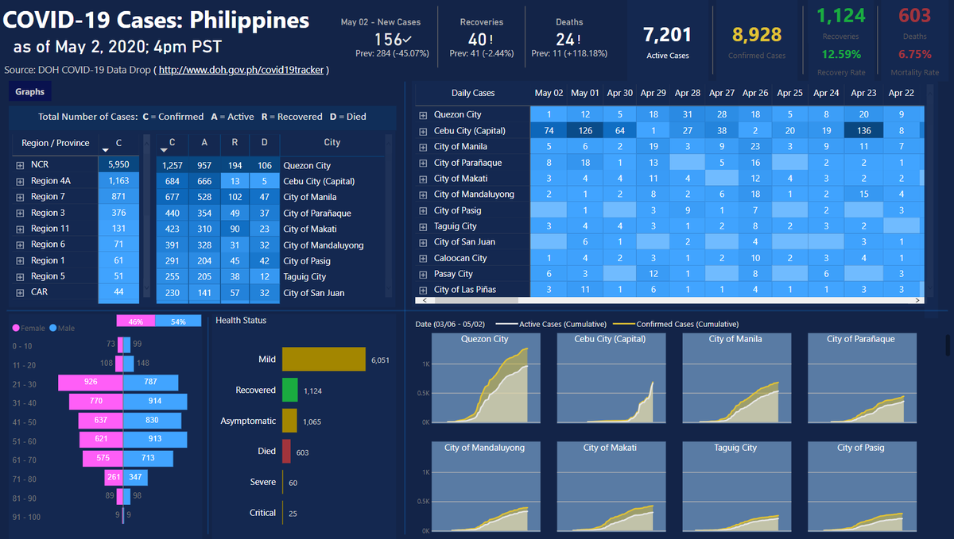Viewport: 954px width, 539px height.
Task: Sort city table by D column
Action: pyautogui.click(x=263, y=143)
